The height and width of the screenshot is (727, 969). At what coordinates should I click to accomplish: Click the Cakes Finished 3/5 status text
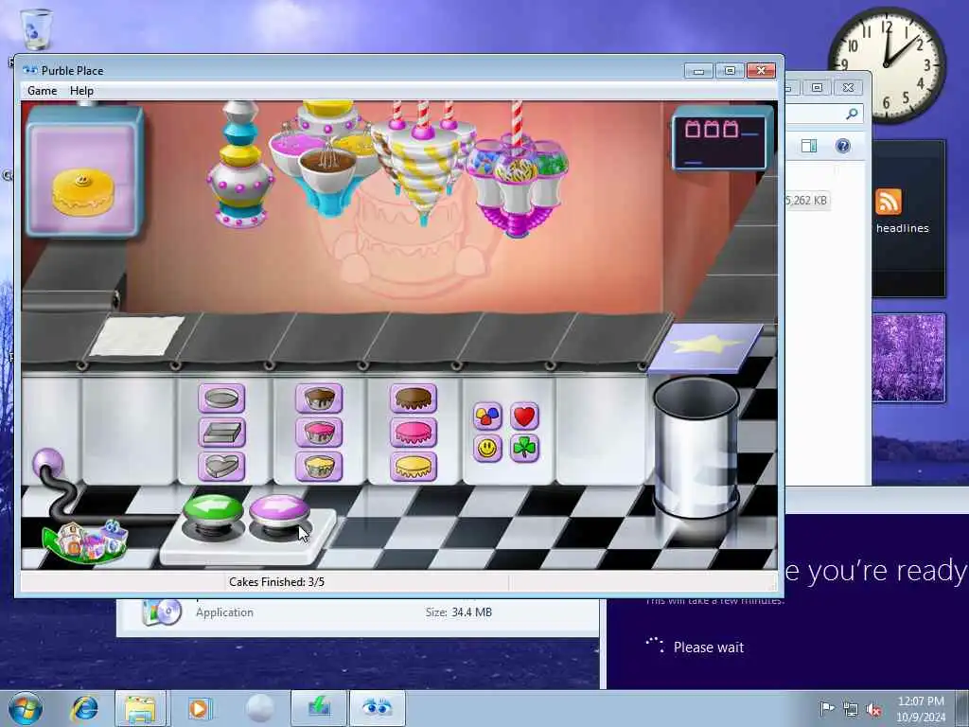276,582
